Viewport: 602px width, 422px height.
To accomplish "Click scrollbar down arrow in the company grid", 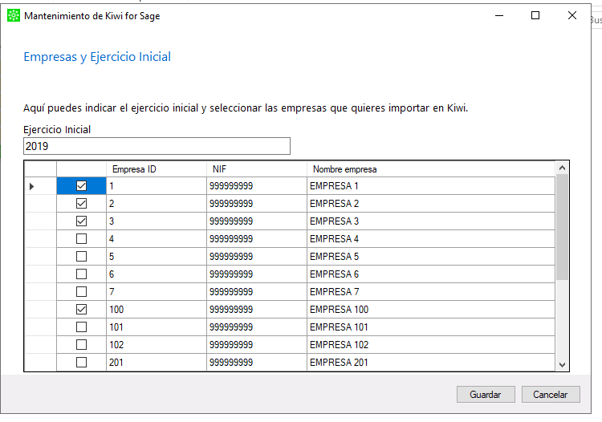I will 562,365.
